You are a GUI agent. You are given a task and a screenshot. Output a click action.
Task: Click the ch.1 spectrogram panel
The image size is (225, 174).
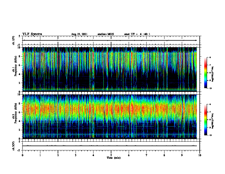[x=109, y=69]
